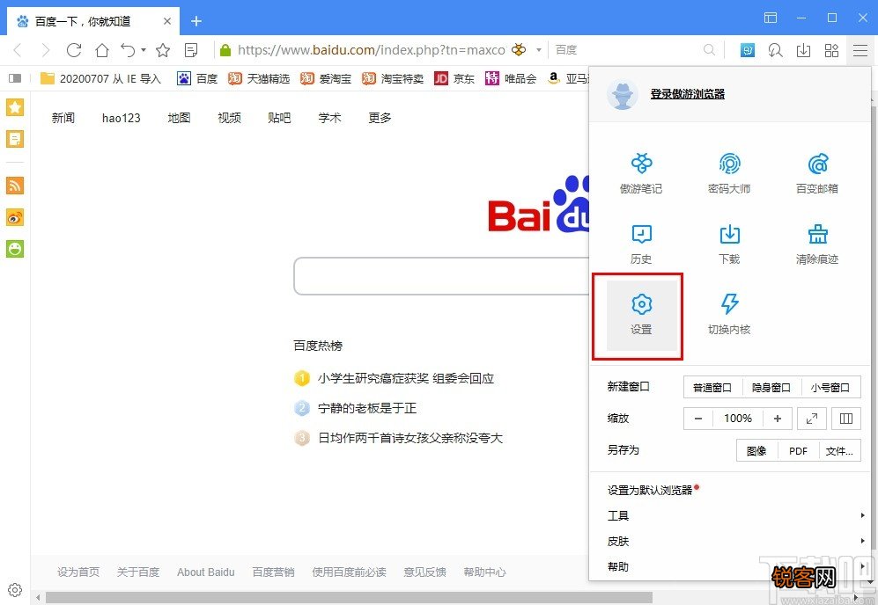The image size is (878, 605).
Task: Open a 小号窗口 window
Action: [830, 387]
